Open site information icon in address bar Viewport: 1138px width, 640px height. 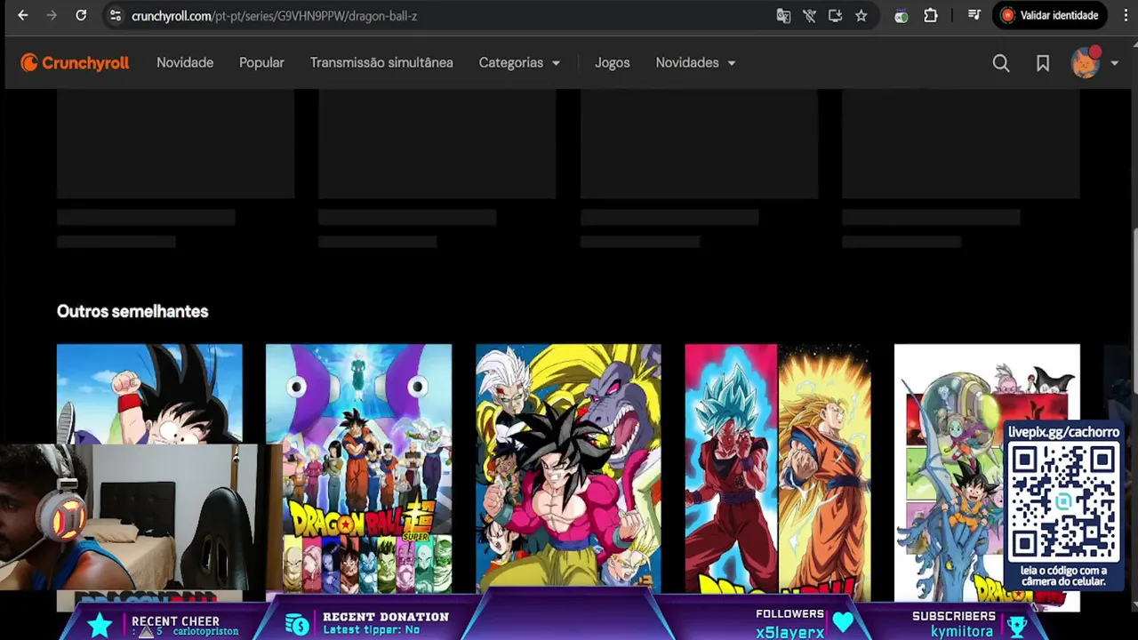click(x=115, y=15)
